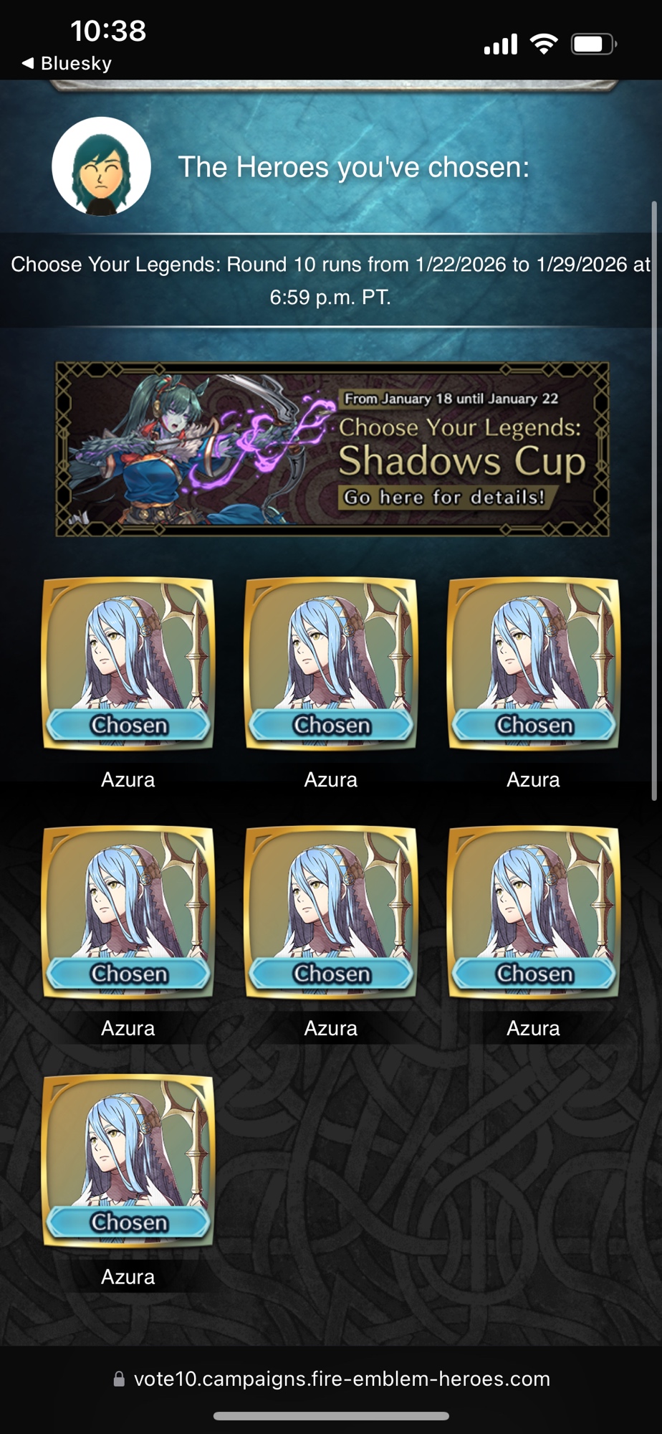
Task: Tap the 10:38 clock in status bar
Action: click(108, 31)
